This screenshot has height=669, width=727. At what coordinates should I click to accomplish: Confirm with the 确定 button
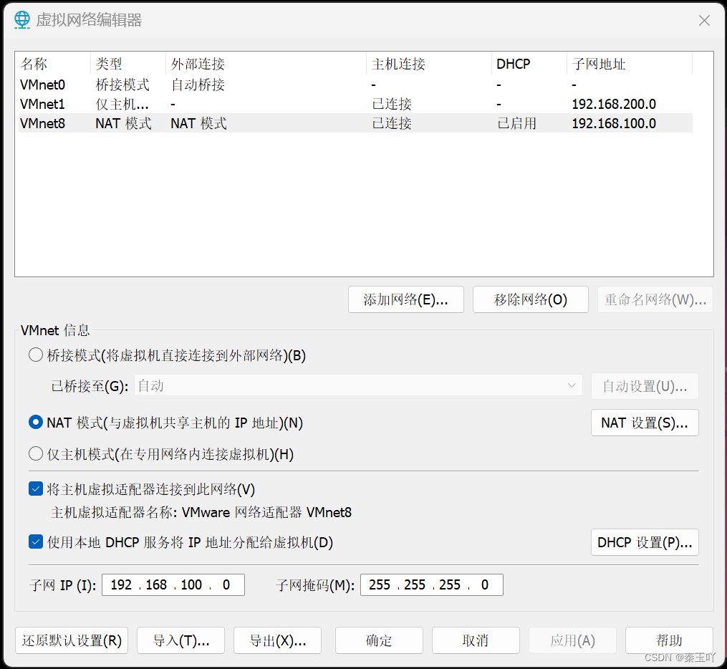tap(379, 641)
